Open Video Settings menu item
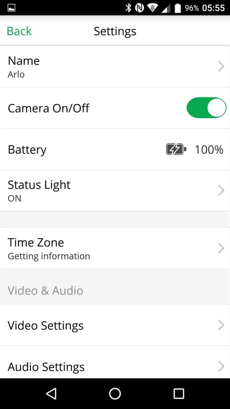Image resolution: width=230 pixels, height=409 pixels. pos(46,325)
